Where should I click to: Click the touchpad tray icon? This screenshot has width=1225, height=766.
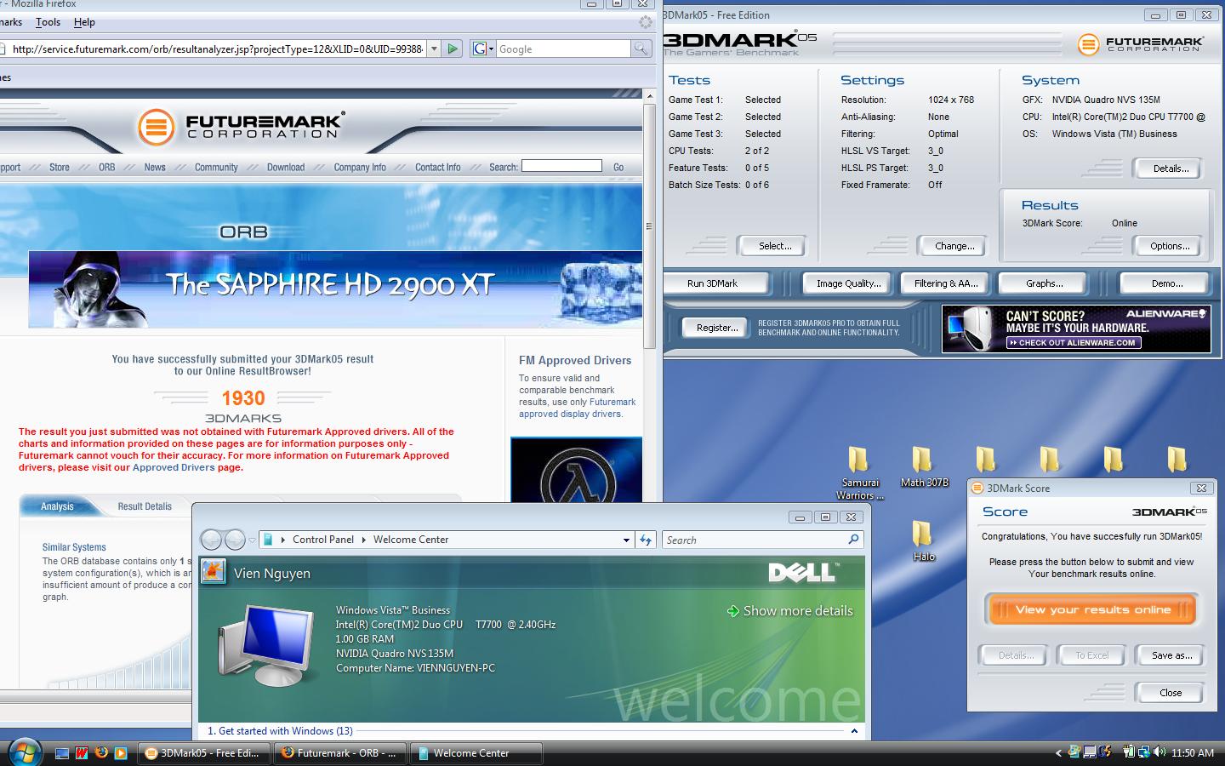pos(1090,752)
